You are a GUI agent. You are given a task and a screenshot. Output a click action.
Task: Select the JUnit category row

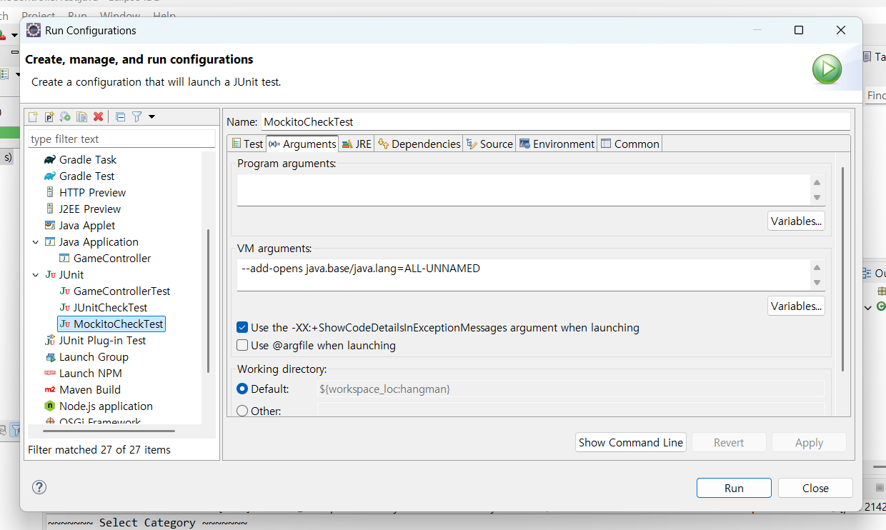point(71,274)
